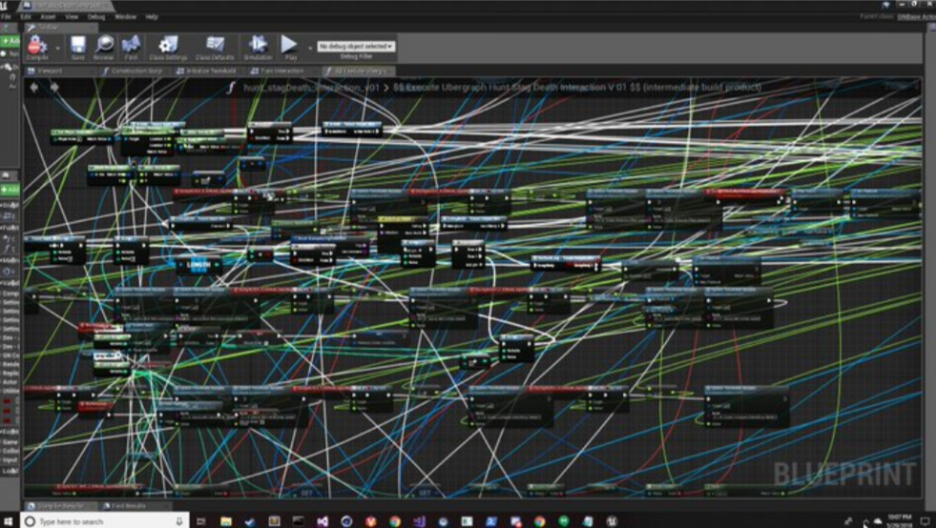Open the debug object selector dropdown
936x528 pixels.
point(356,46)
